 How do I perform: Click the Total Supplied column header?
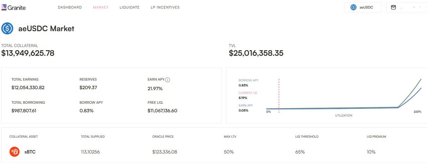(x=93, y=137)
